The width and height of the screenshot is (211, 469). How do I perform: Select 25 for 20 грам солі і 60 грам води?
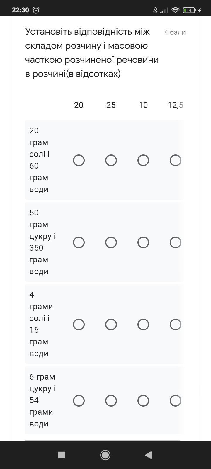coord(111,160)
